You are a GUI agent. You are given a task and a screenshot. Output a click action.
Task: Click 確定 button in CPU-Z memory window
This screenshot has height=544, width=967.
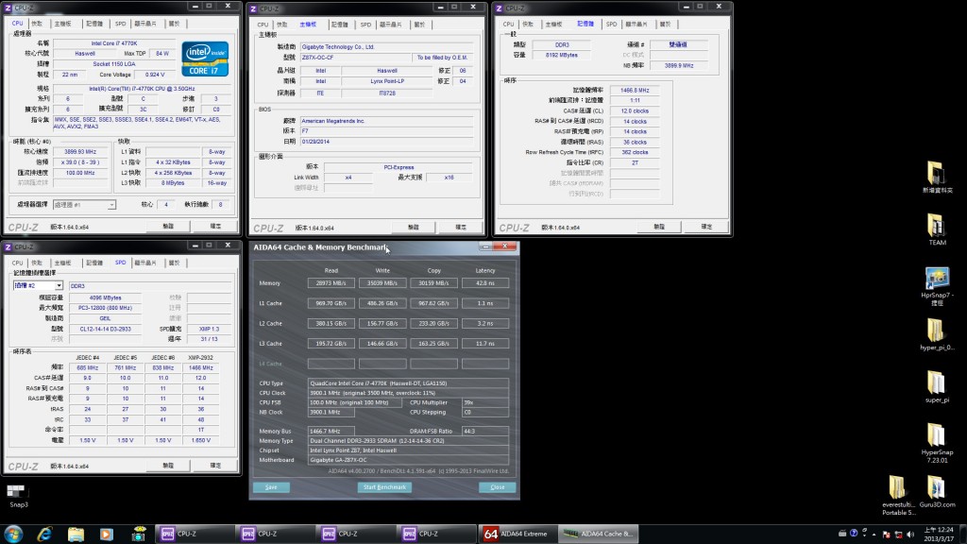(x=706, y=227)
